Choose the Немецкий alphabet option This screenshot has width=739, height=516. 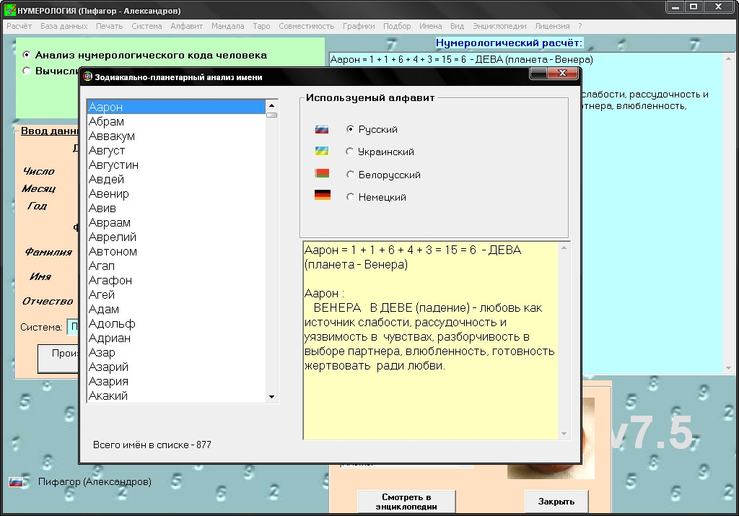350,196
